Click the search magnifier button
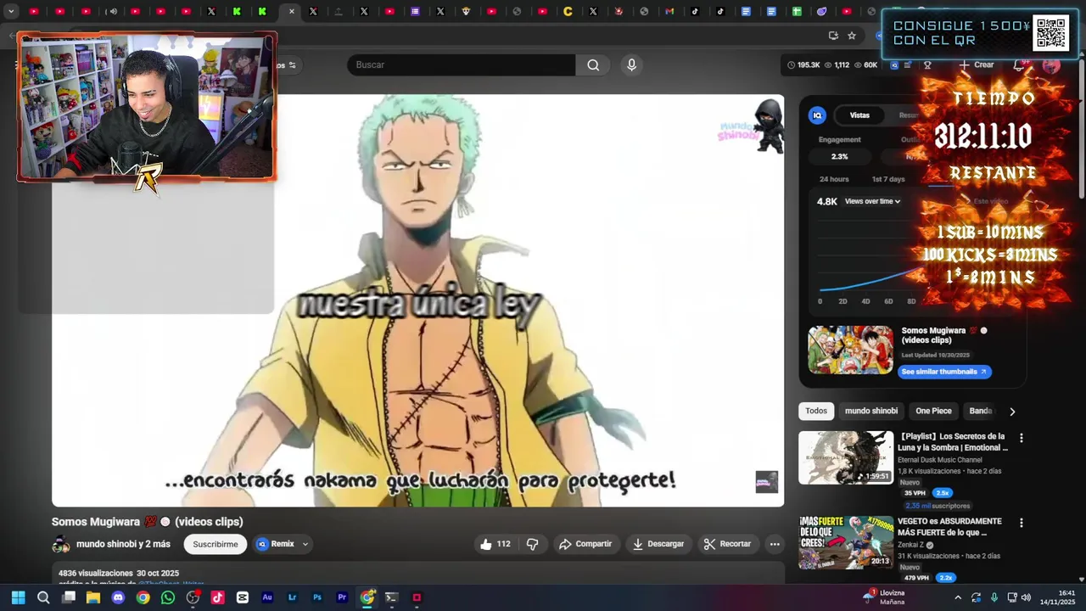The height and width of the screenshot is (611, 1086). coord(593,65)
